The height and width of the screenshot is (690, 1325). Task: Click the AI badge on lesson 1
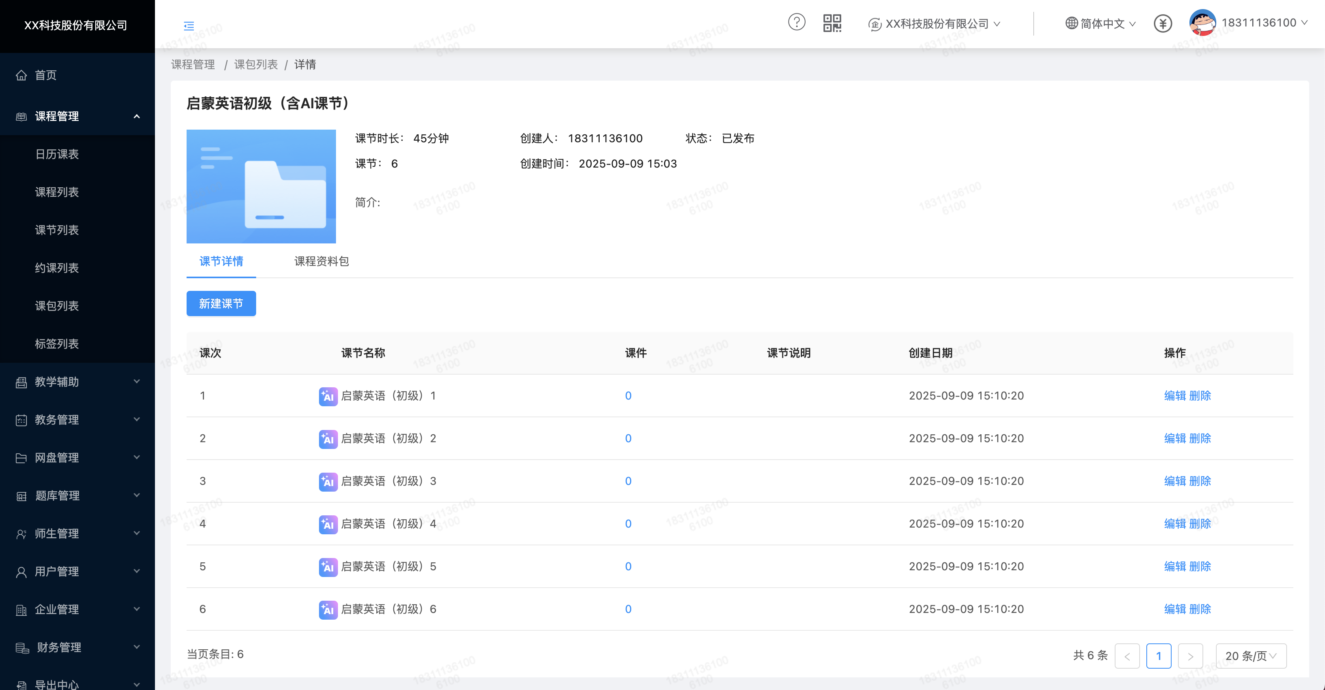[x=328, y=396]
